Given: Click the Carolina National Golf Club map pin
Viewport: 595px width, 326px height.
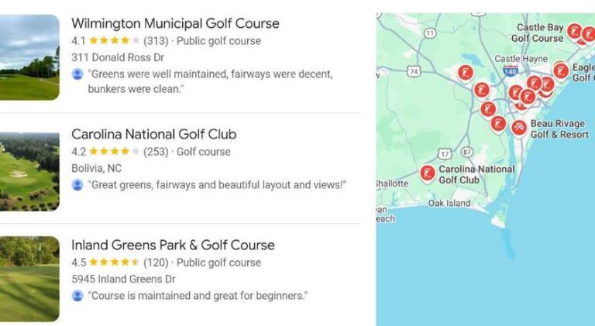Looking at the screenshot, I should 427,173.
